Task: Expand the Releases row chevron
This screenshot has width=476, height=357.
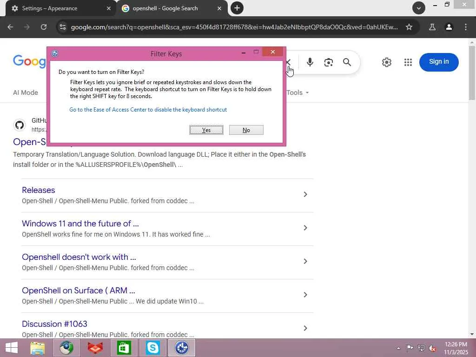Action: click(305, 194)
